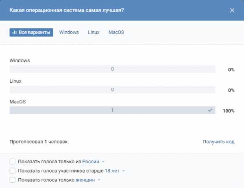
Task: Toggle the participants older than 18 checkbox
Action: (x=13, y=171)
